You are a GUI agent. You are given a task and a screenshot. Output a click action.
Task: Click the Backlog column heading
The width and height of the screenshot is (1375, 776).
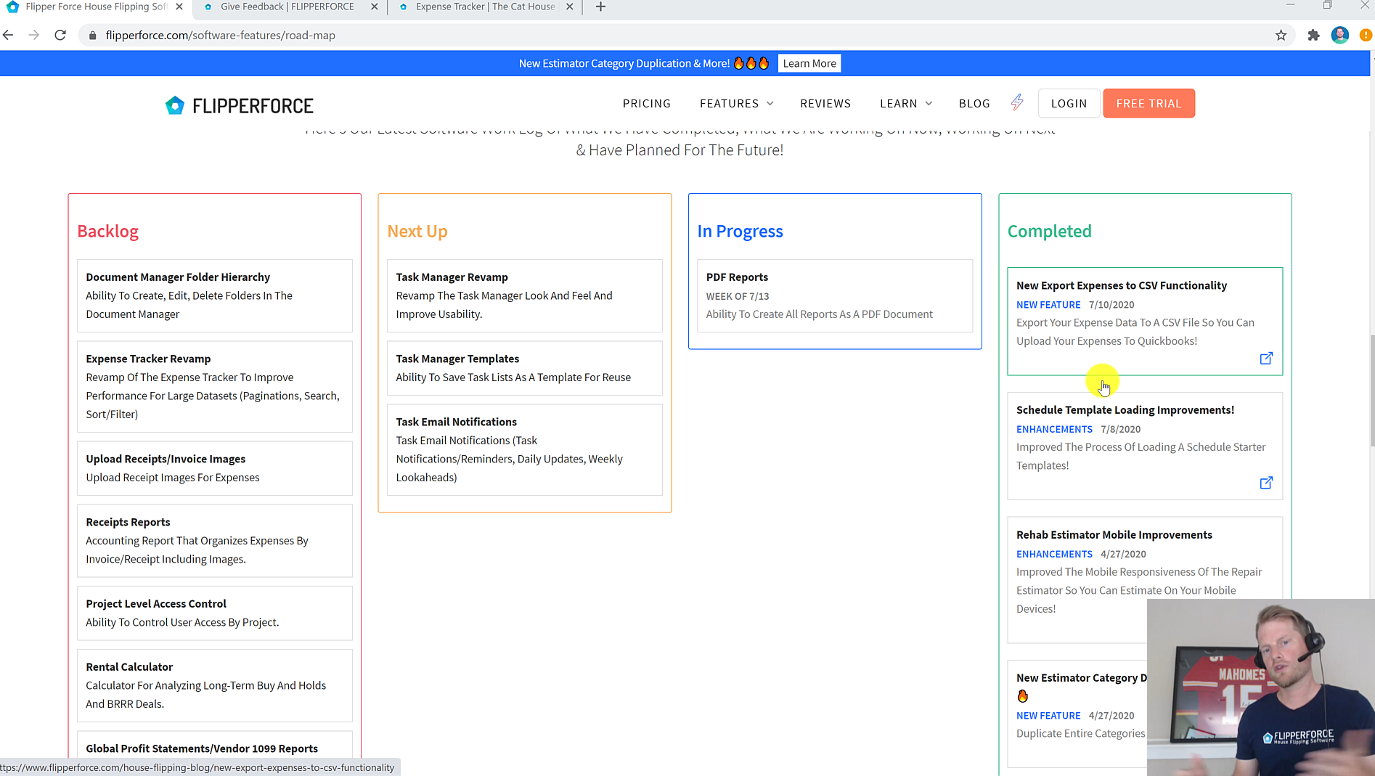(107, 231)
